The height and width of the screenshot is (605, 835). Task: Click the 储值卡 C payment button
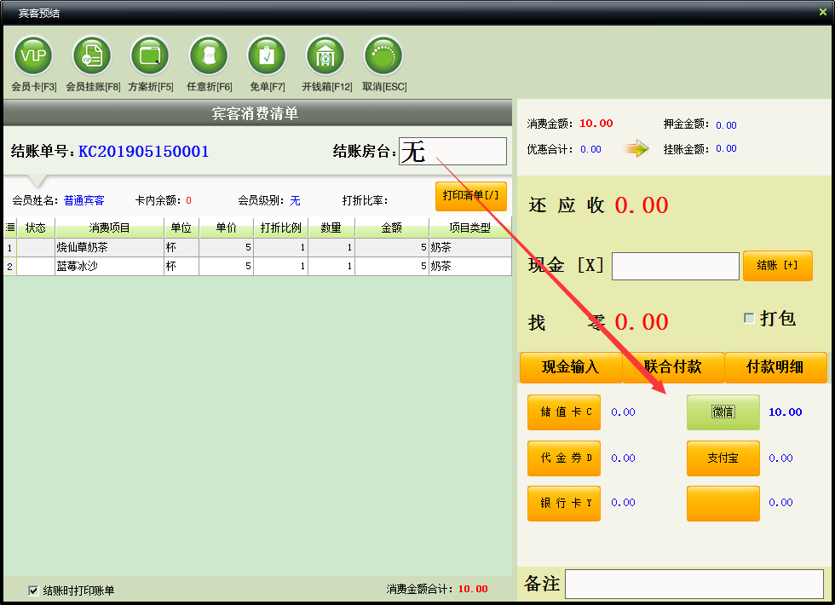pos(564,412)
